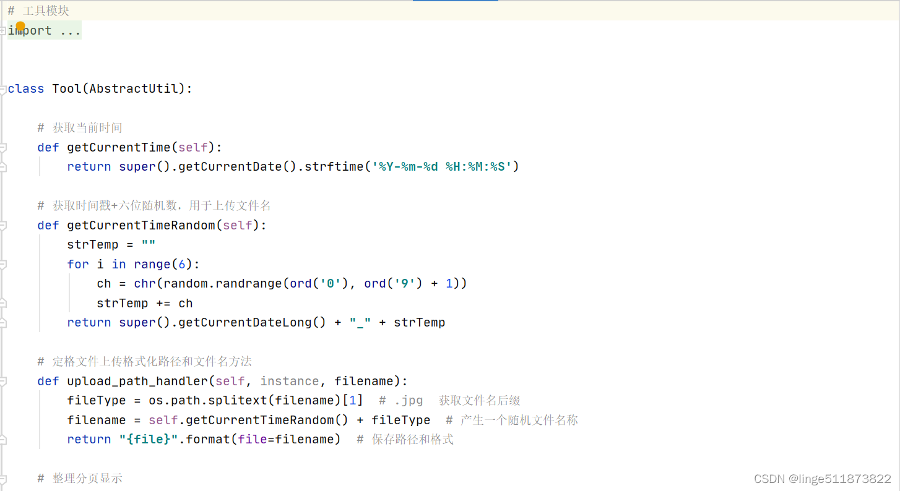Collapse the getCurrentTimeRandom method fold

click(2, 225)
